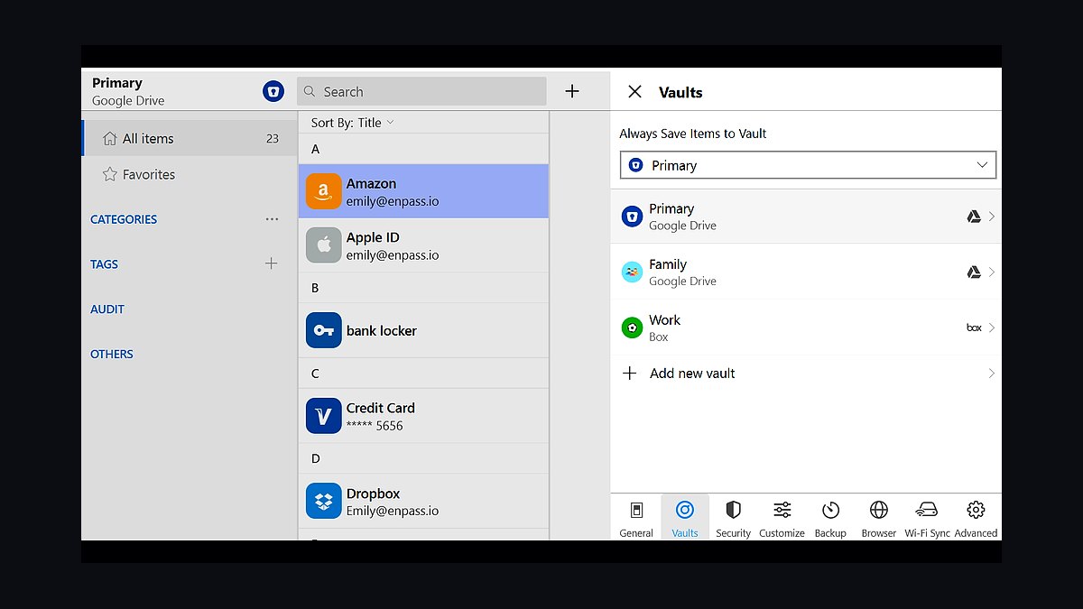Viewport: 1083px width, 609px height.
Task: Click the Work vault green icon
Action: (632, 328)
